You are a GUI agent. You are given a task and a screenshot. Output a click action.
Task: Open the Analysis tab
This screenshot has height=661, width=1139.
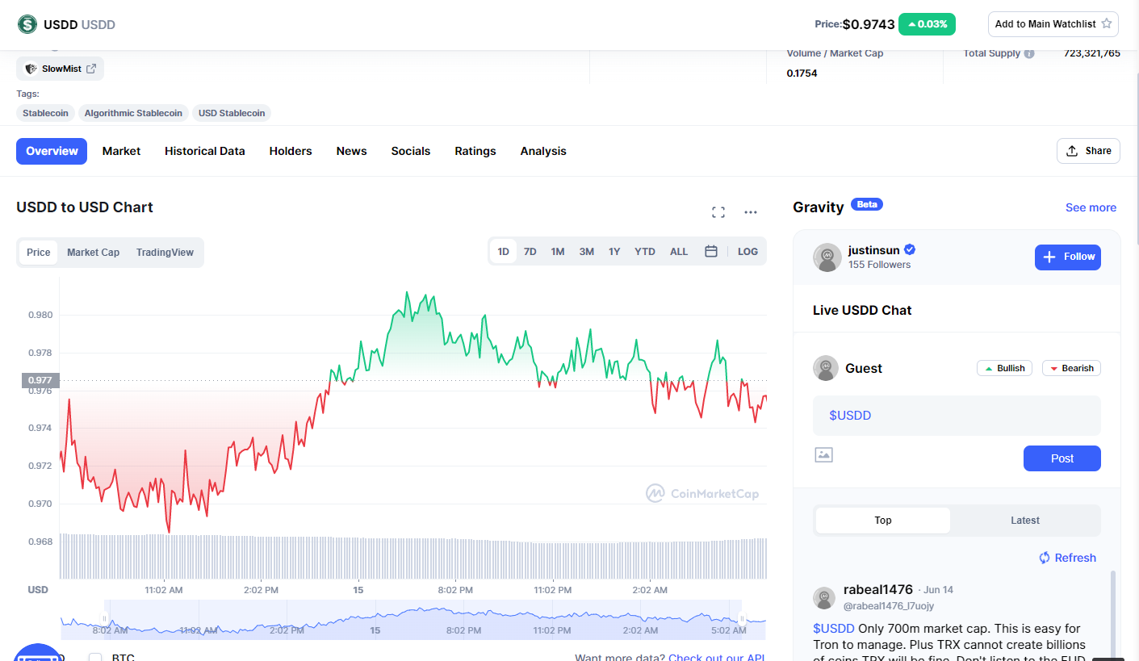click(543, 151)
